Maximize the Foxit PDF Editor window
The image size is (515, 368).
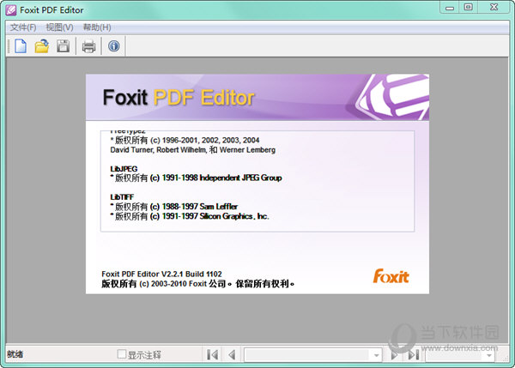pyautogui.click(x=468, y=7)
